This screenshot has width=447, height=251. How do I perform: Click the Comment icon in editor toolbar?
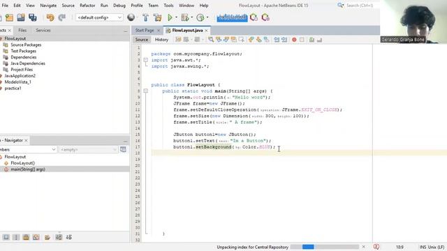click(312, 40)
